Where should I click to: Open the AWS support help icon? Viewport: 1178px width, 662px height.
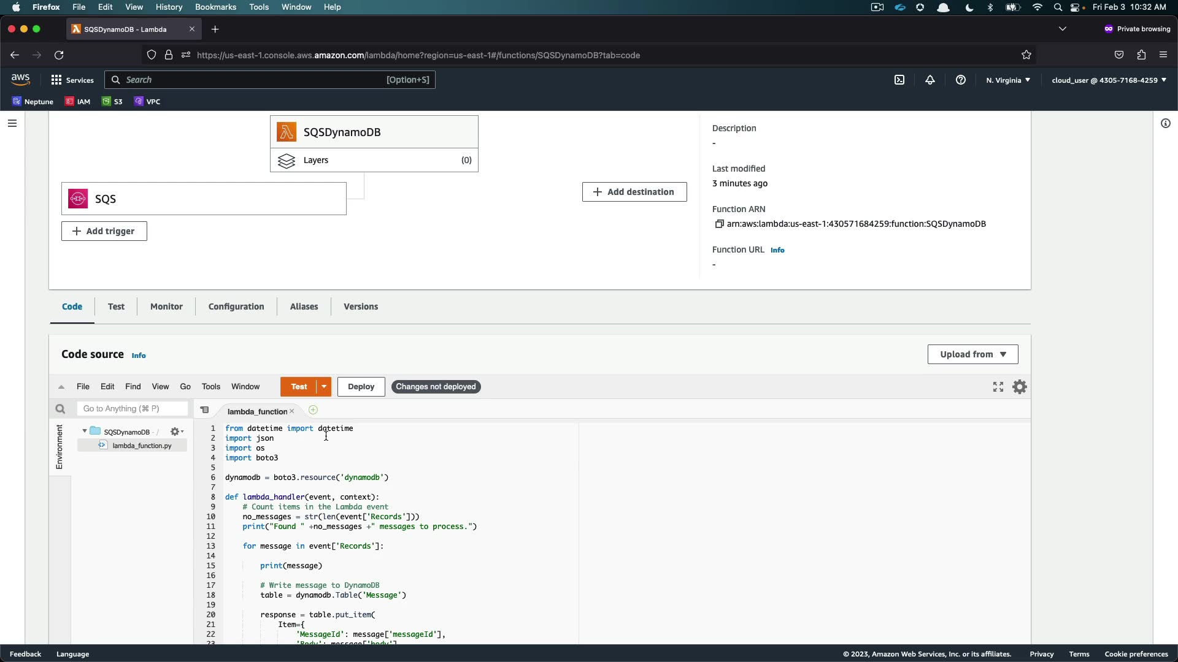pos(961,80)
